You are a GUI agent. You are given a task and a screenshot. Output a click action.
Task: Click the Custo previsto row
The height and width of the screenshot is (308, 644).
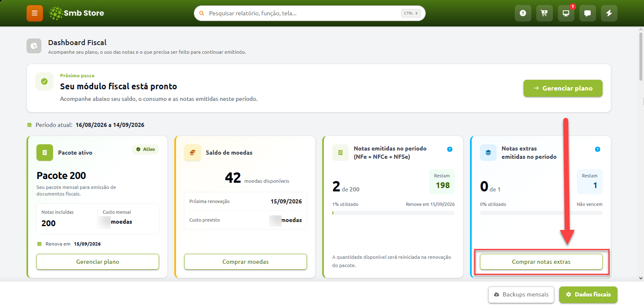point(246,220)
